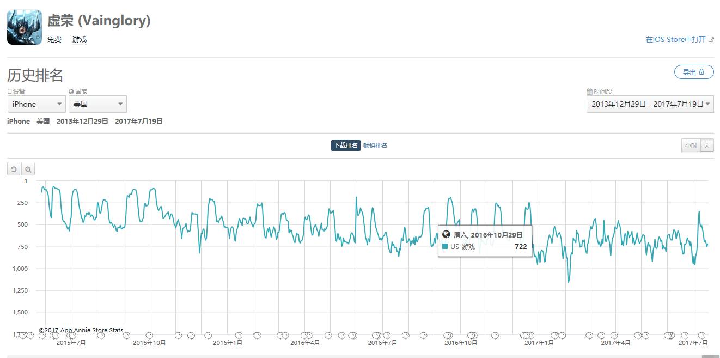Expand the date range picker dropdown

pyautogui.click(x=650, y=104)
